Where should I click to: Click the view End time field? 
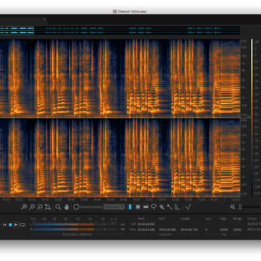tap(167, 230)
